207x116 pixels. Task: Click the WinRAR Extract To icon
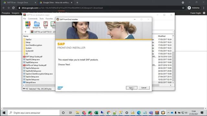(x=37, y=25)
